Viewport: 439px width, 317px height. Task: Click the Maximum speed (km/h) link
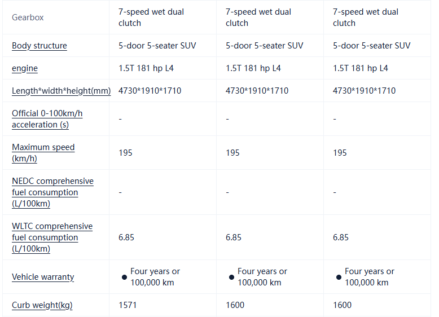43,153
